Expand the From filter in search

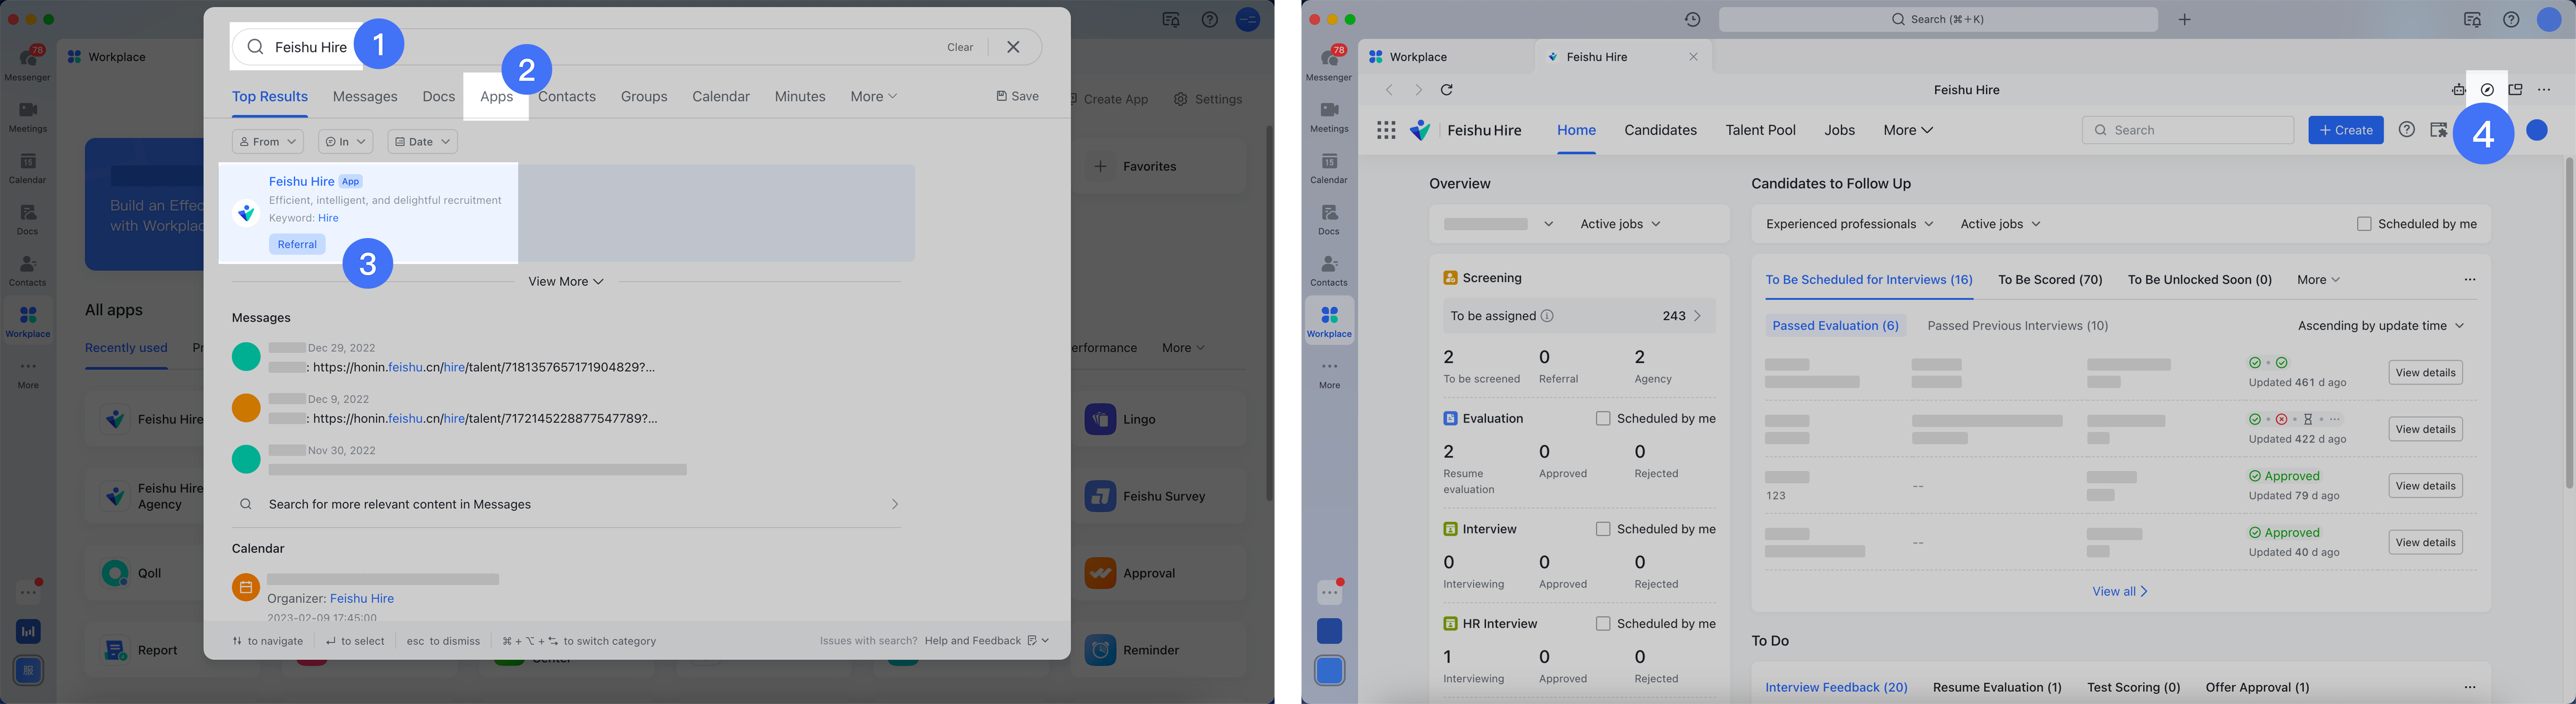click(267, 142)
